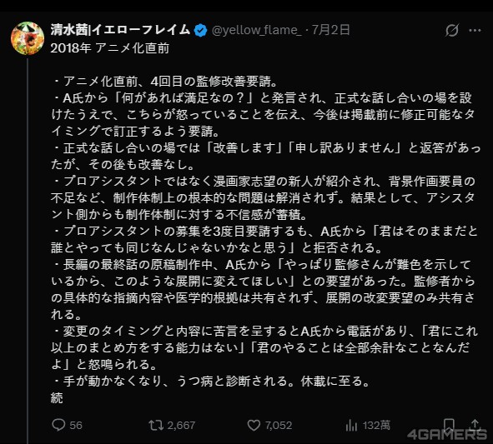Like the tweet with the heart icon
The image size is (493, 444).
[254, 425]
